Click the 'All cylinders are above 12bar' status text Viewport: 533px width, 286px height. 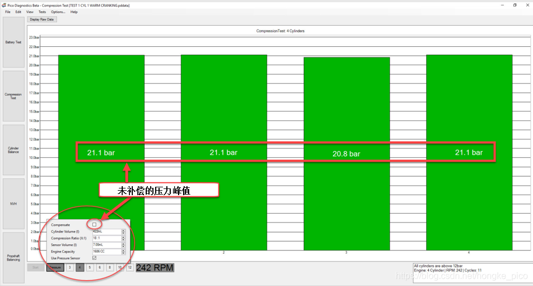coord(438,266)
